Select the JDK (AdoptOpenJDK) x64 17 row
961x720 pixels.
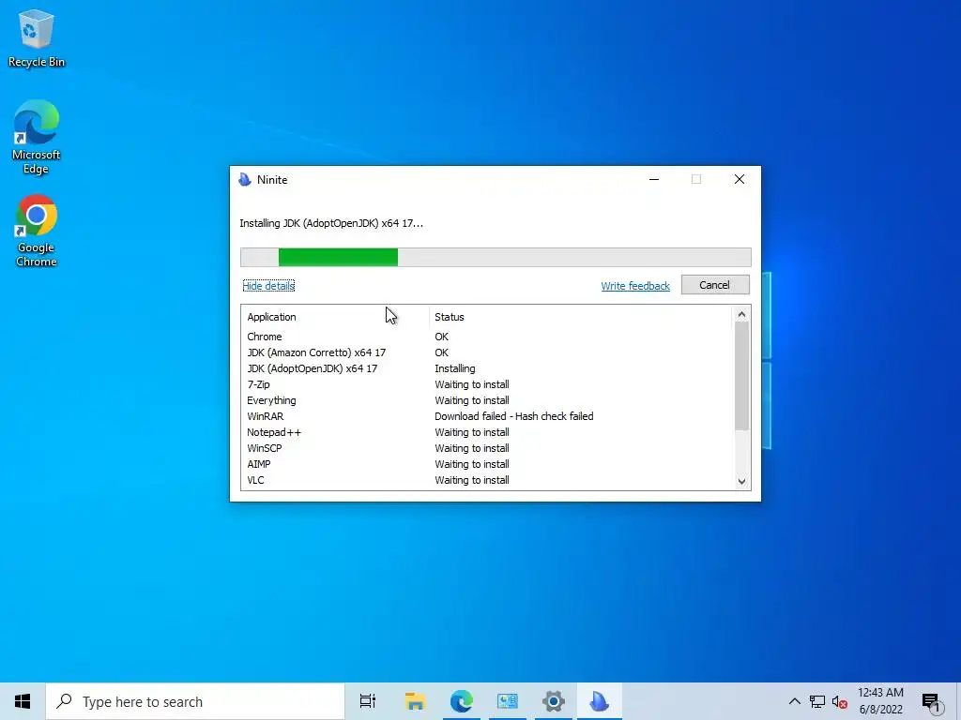click(x=487, y=368)
